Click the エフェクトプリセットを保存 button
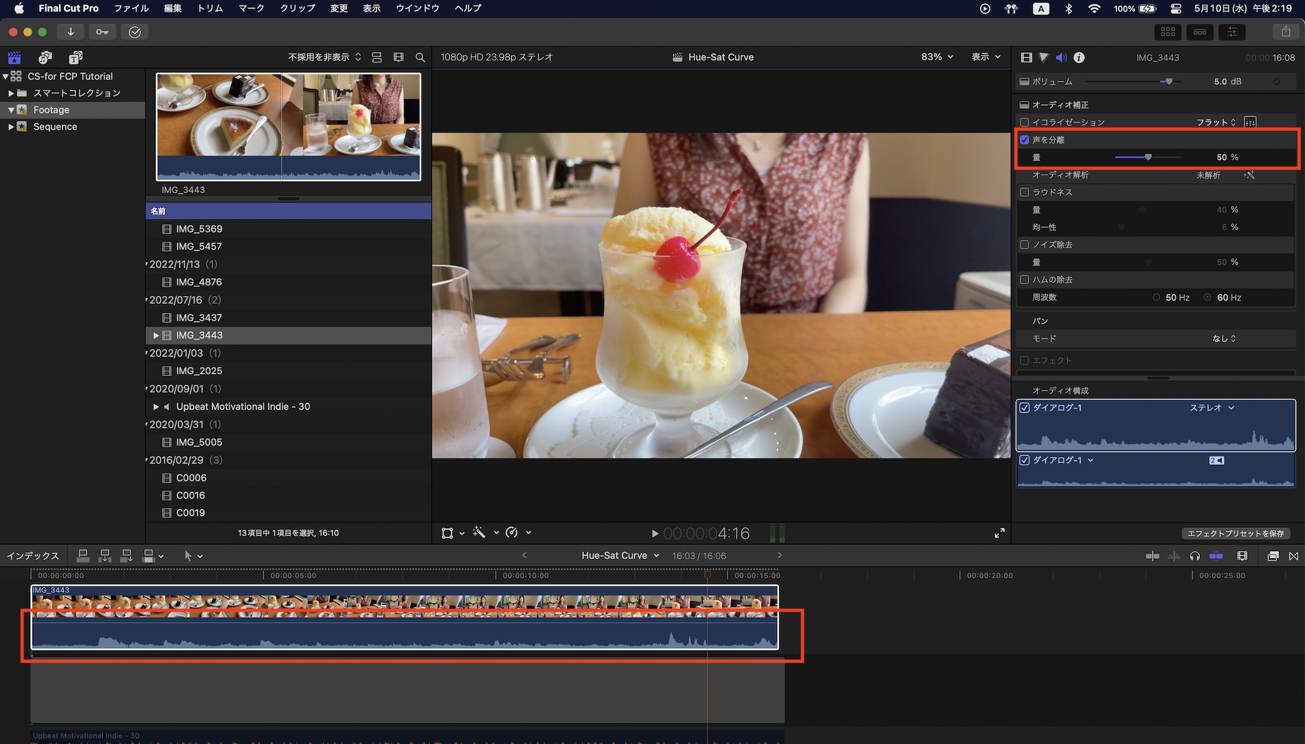Viewport: 1305px width, 744px height. [1235, 533]
